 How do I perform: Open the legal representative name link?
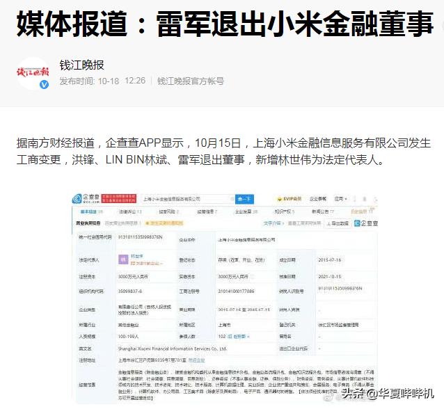tap(137, 256)
